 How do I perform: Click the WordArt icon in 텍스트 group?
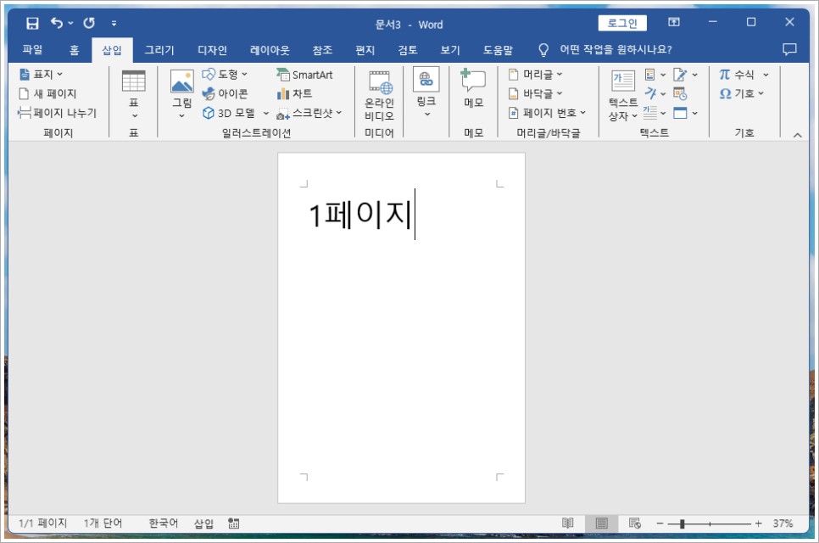click(649, 93)
